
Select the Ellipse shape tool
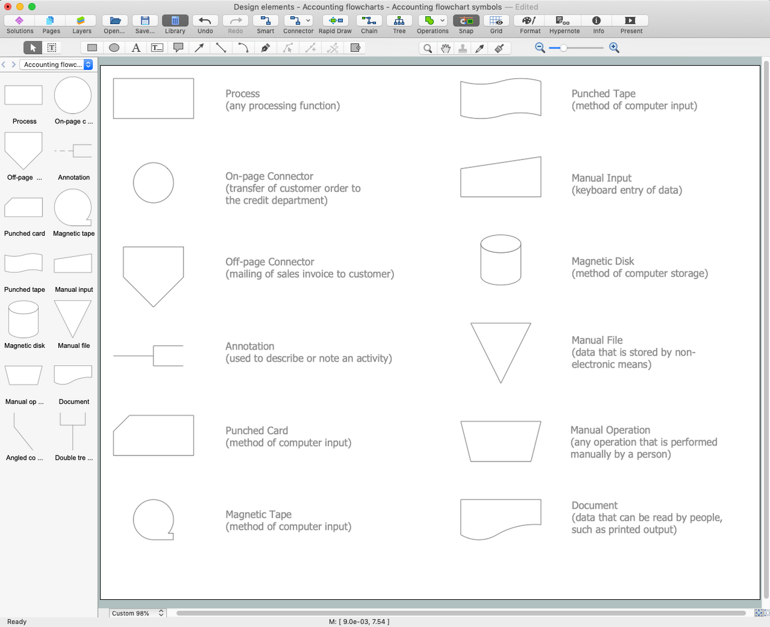click(x=114, y=48)
